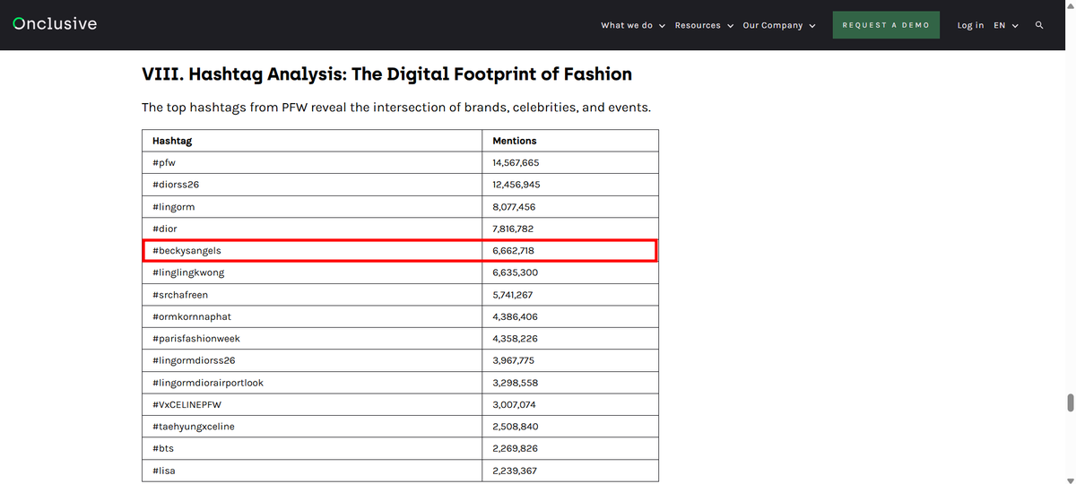Image resolution: width=1076 pixels, height=484 pixels.
Task: Select the #srchafreen hashtag cell
Action: tap(311, 295)
